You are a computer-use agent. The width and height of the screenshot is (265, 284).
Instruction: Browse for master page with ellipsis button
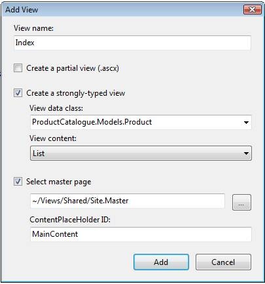click(x=241, y=202)
